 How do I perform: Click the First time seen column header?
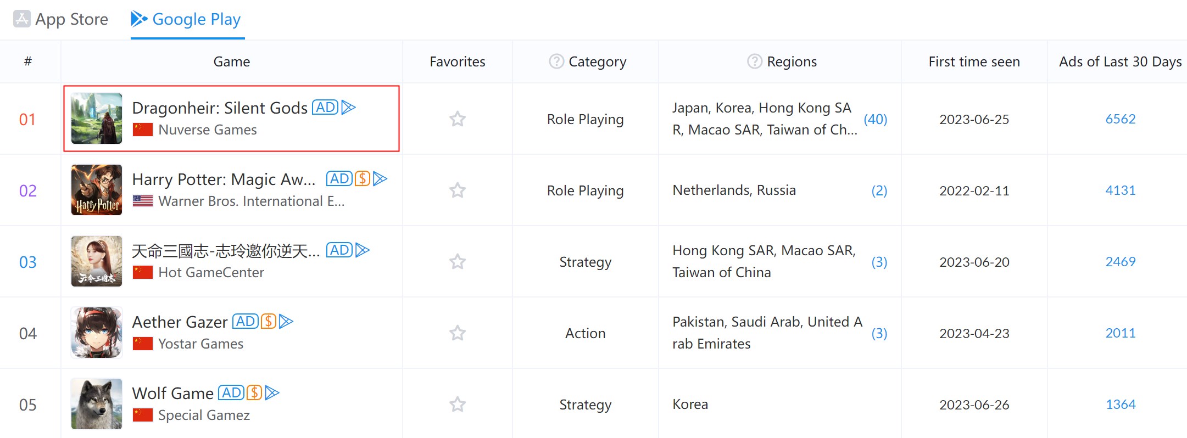974,61
